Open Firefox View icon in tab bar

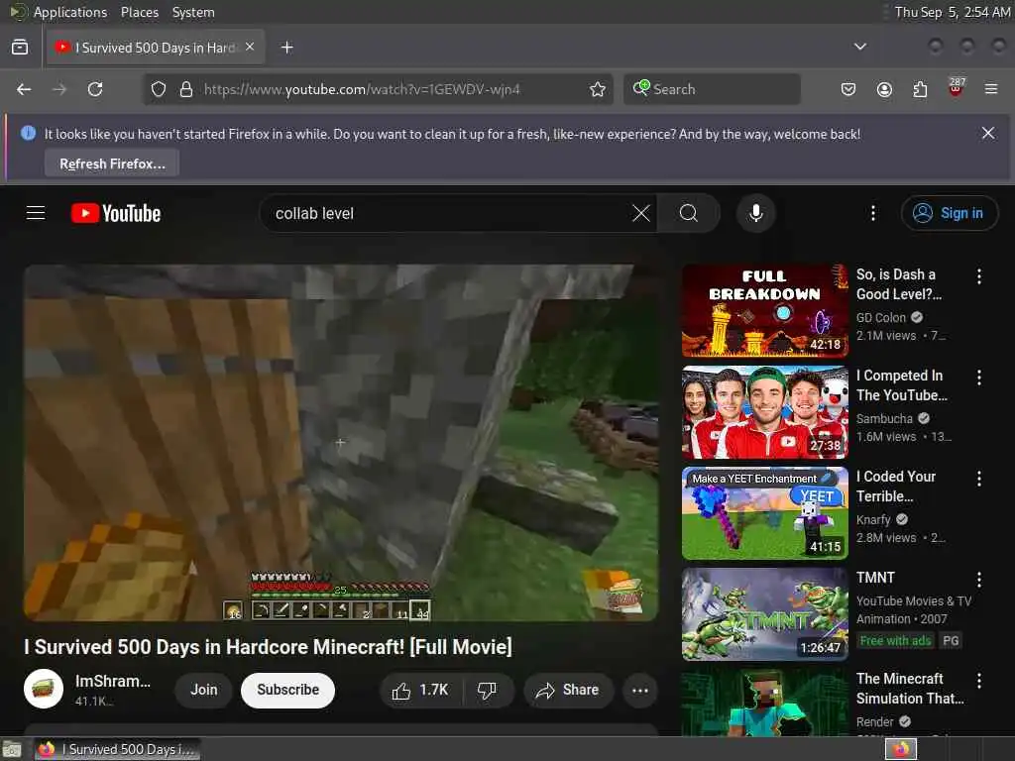point(20,48)
